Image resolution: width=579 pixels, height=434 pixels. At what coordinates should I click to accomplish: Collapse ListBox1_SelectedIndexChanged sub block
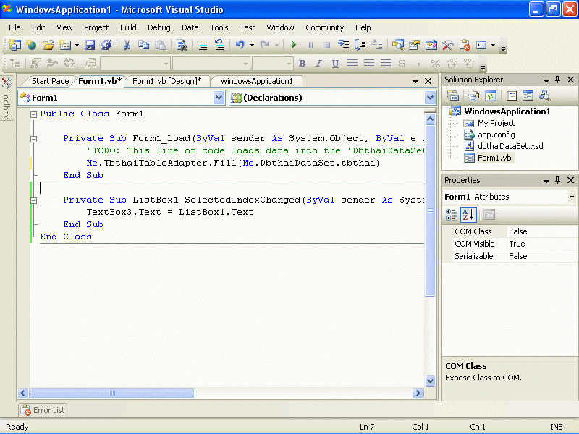click(x=33, y=200)
